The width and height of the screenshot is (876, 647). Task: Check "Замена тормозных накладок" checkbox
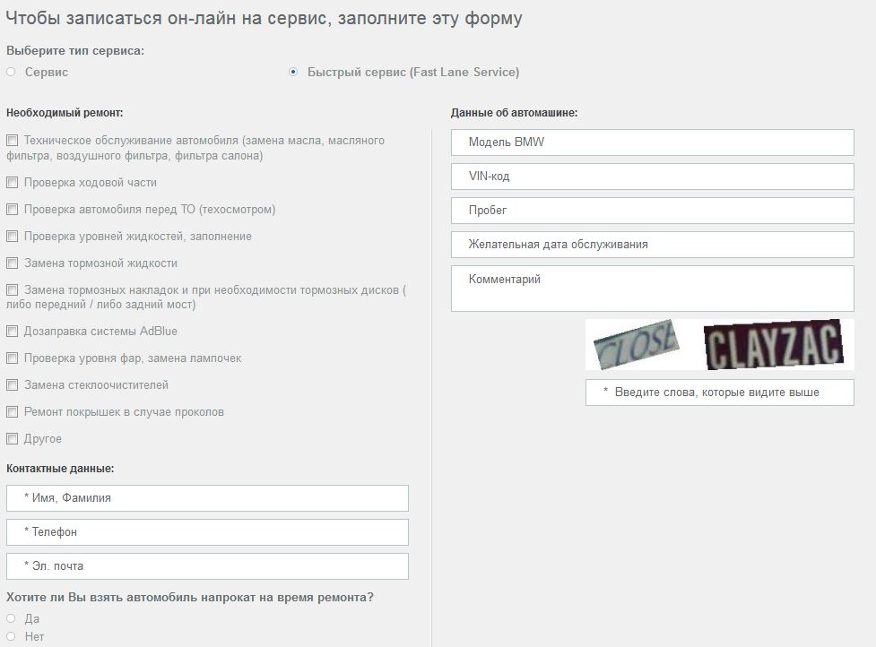(x=12, y=289)
